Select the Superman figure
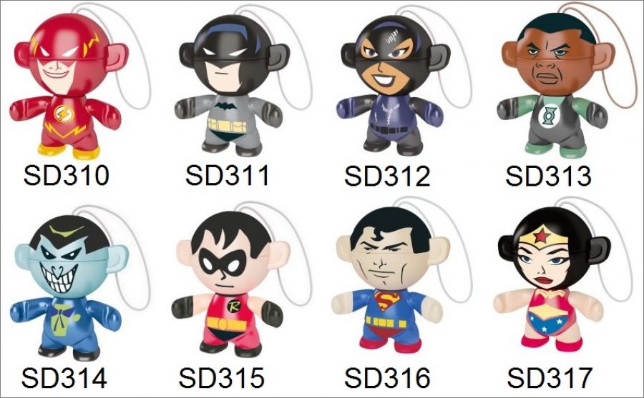Viewport: 644px width, 398px height. click(388, 280)
